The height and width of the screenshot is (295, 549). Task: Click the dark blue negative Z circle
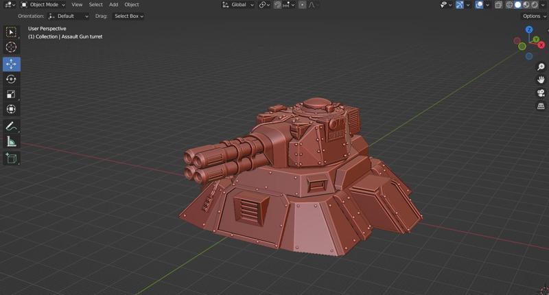click(529, 56)
